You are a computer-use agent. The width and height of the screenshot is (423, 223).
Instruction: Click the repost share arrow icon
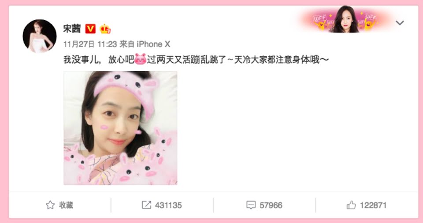[146, 205]
